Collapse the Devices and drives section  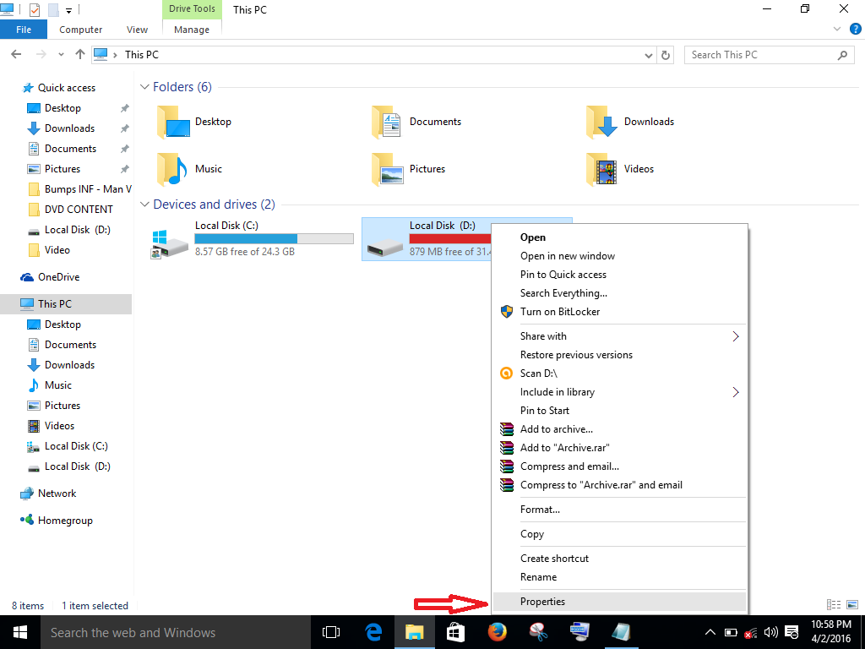tap(144, 204)
